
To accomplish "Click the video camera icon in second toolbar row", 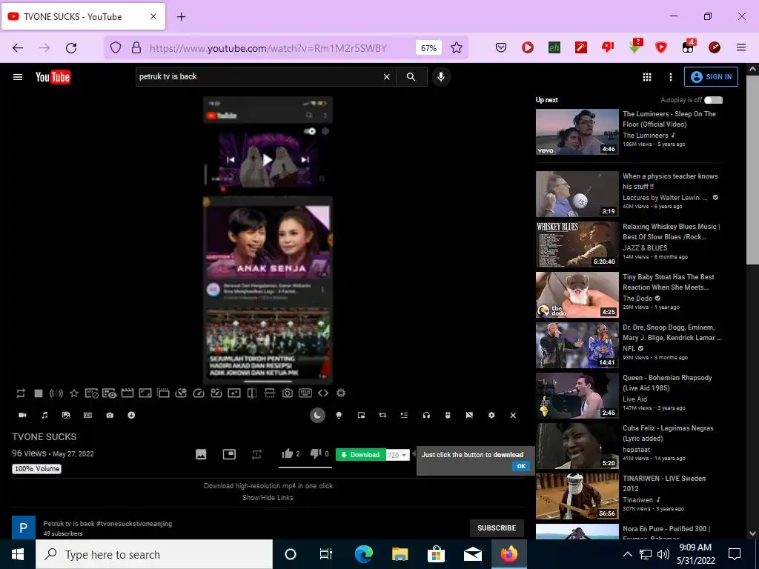I will [x=22, y=415].
